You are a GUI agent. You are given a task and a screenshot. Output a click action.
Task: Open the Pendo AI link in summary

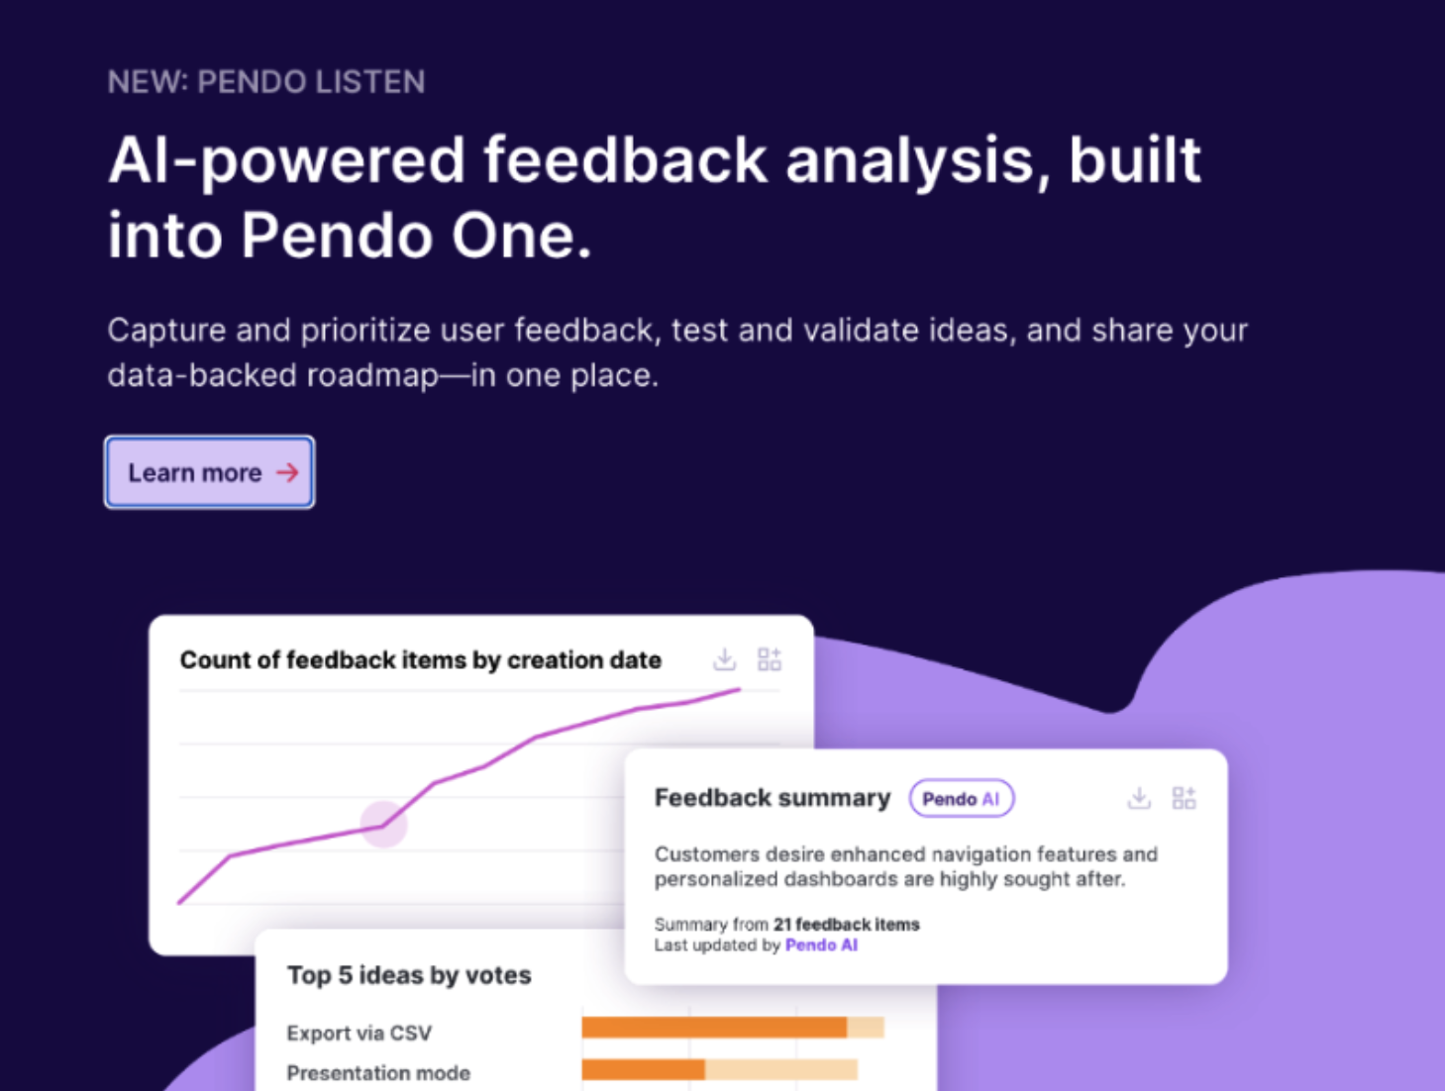pos(821,945)
